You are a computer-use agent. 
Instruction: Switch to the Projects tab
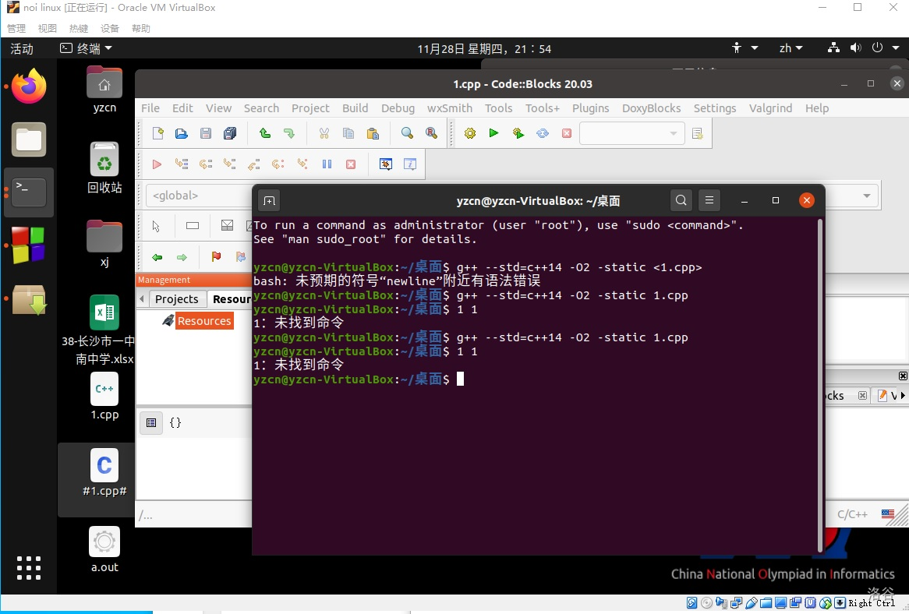click(176, 299)
